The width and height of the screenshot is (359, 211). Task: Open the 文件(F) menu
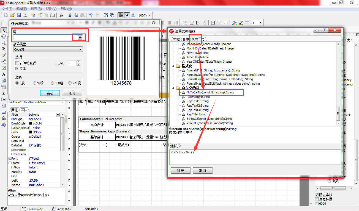pyautogui.click(x=7, y=9)
